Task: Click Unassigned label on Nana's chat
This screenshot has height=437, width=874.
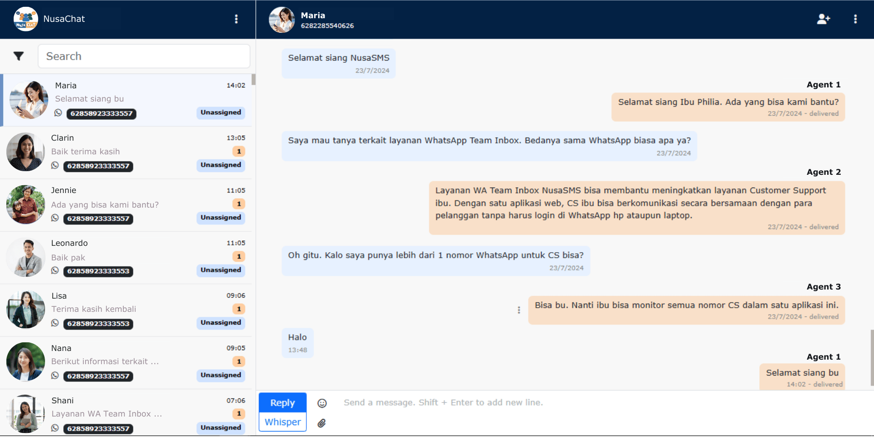Action: click(x=221, y=375)
